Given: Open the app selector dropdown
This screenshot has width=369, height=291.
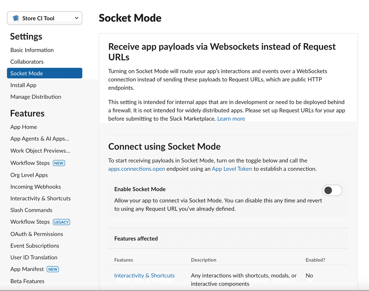Looking at the screenshot, I should (77, 18).
